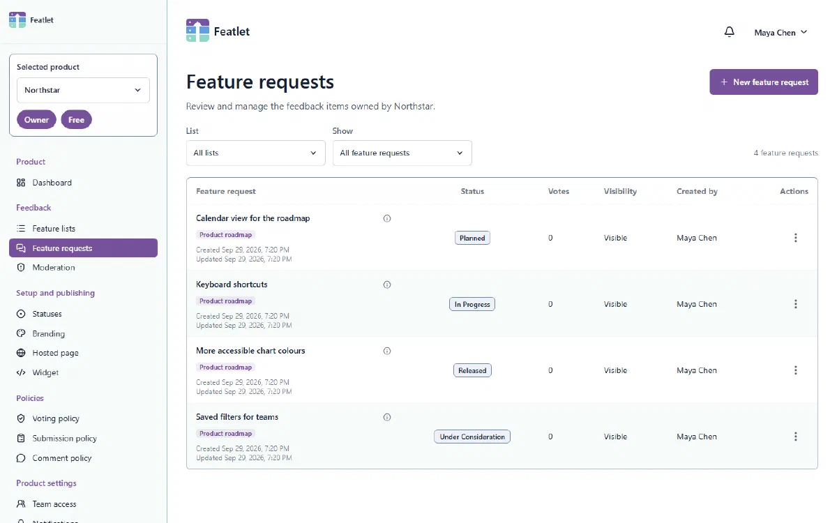Viewport: 837px width, 523px height.
Task: Click the Status column header
Action: [x=472, y=191]
